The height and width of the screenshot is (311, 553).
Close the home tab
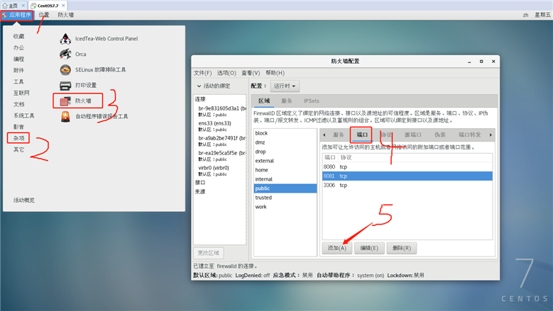(23, 6)
